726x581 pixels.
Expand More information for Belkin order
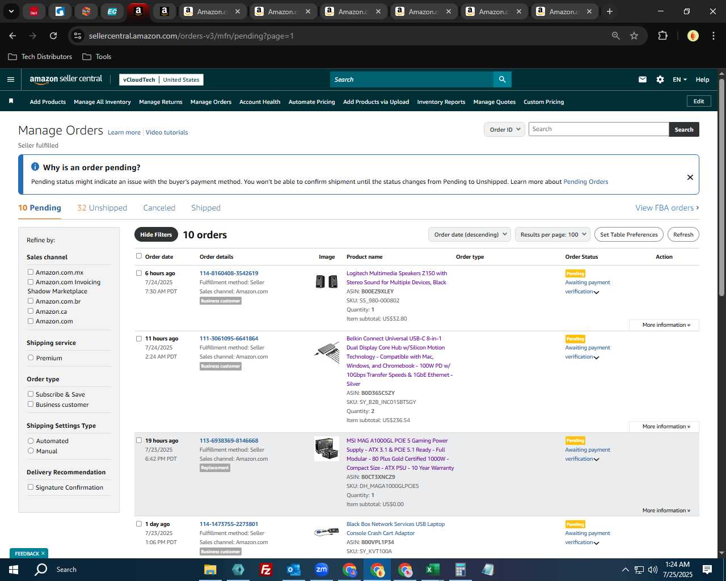click(666, 427)
